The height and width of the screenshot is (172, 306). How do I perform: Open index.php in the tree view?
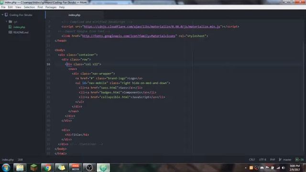click(x=19, y=27)
